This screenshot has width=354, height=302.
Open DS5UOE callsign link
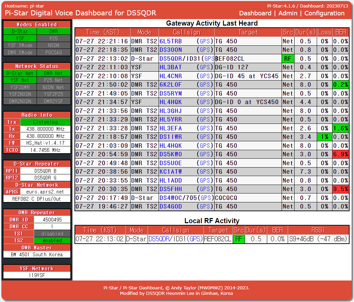[x=171, y=163]
